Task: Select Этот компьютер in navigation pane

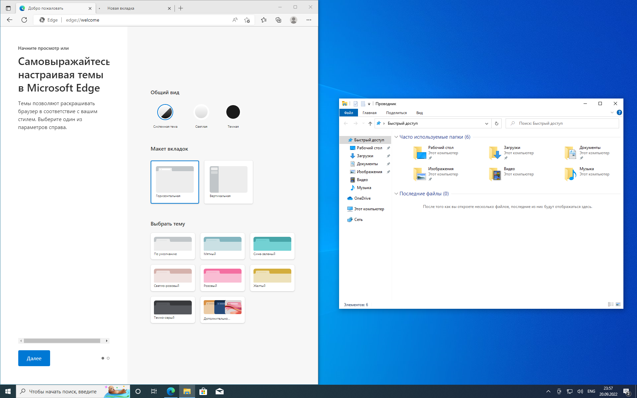Action: click(369, 209)
